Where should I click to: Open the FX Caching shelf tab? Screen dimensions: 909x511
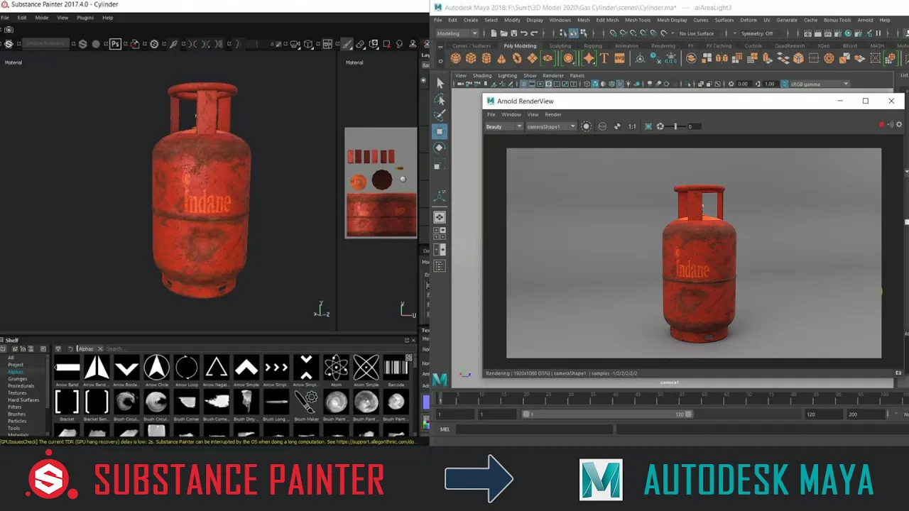tap(717, 45)
